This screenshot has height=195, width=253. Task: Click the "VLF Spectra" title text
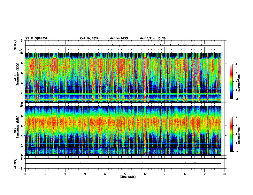pos(36,38)
